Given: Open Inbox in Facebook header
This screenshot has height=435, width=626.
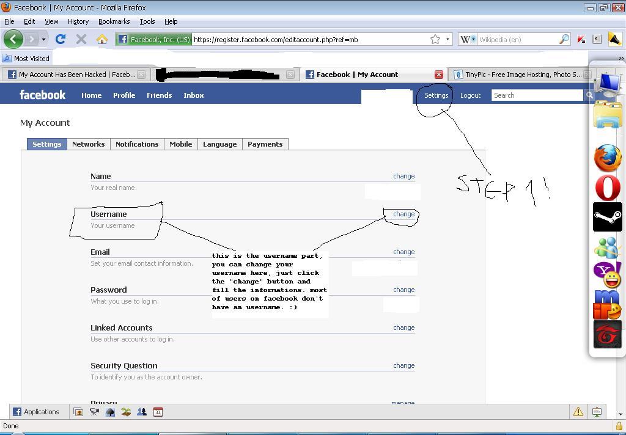Looking at the screenshot, I should pyautogui.click(x=194, y=95).
